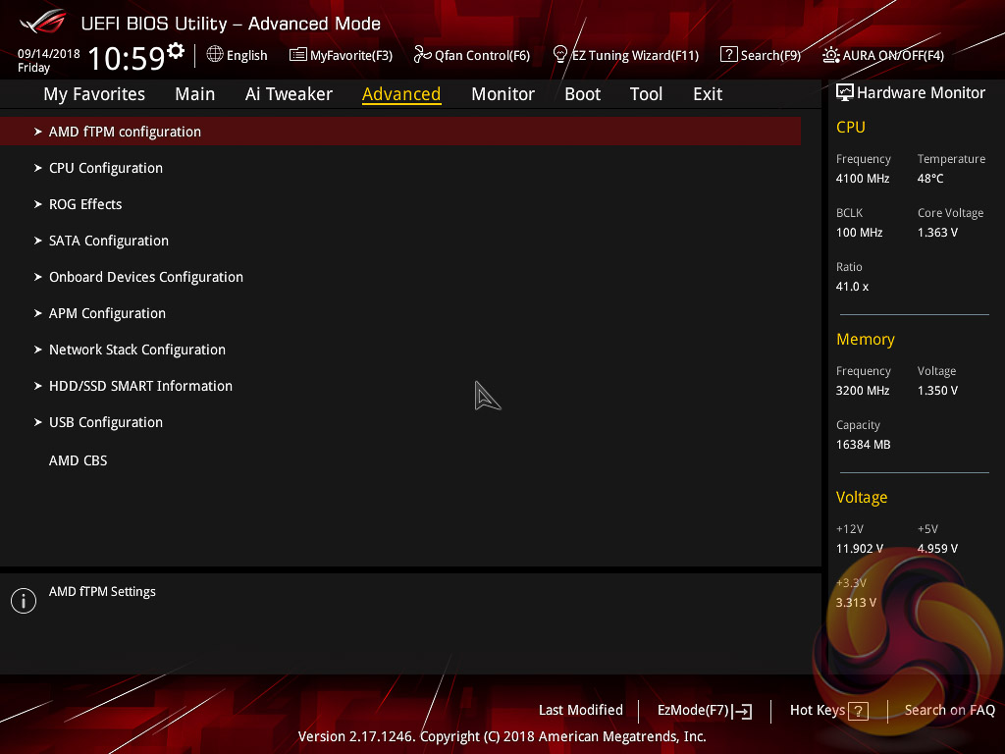Open the Boot tab

tap(582, 94)
